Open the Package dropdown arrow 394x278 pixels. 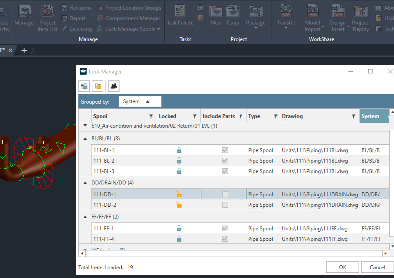(256, 28)
